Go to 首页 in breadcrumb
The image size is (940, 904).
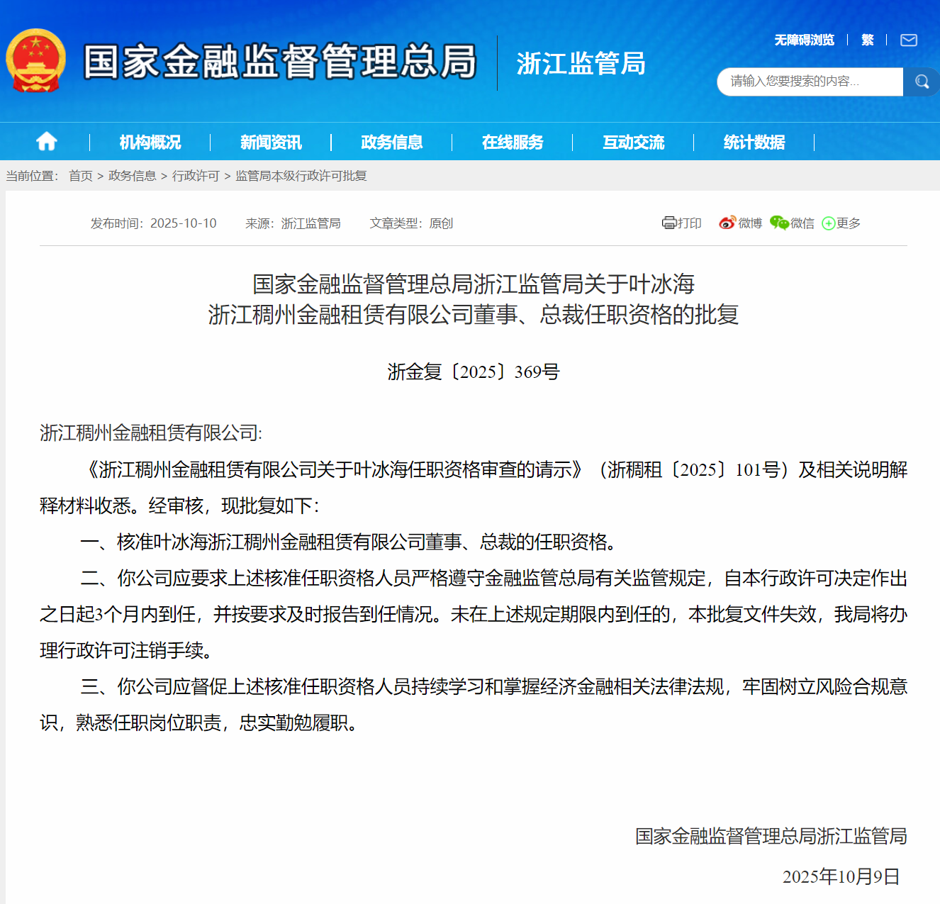[x=81, y=176]
